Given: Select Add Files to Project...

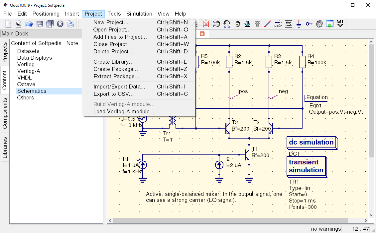Looking at the screenshot, I should pos(139,37).
